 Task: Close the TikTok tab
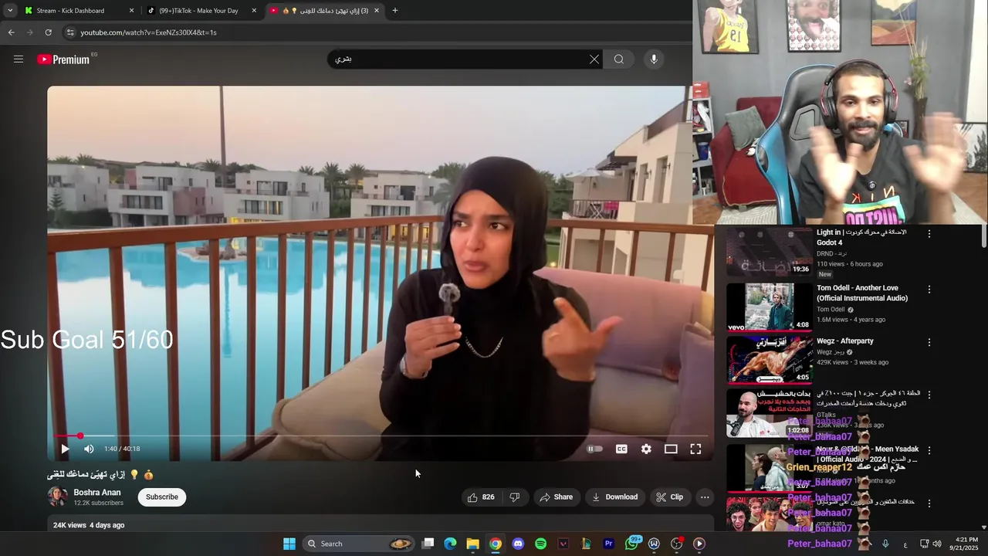pyautogui.click(x=254, y=11)
